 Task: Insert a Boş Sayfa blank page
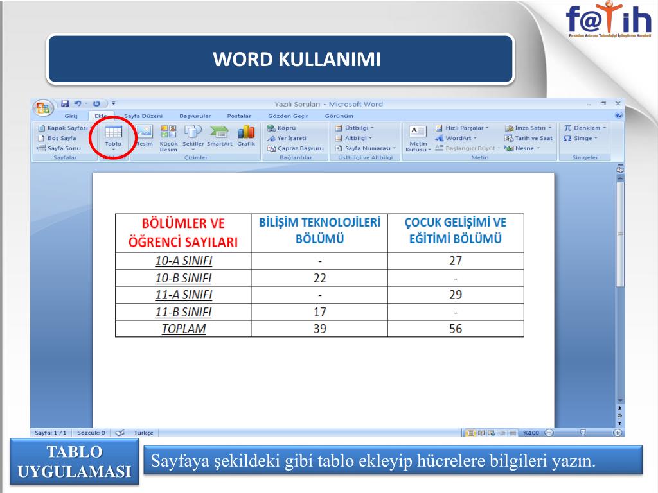[x=57, y=138]
